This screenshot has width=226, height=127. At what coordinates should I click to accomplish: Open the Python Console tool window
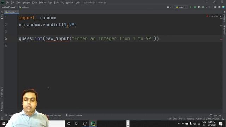coord(74,115)
